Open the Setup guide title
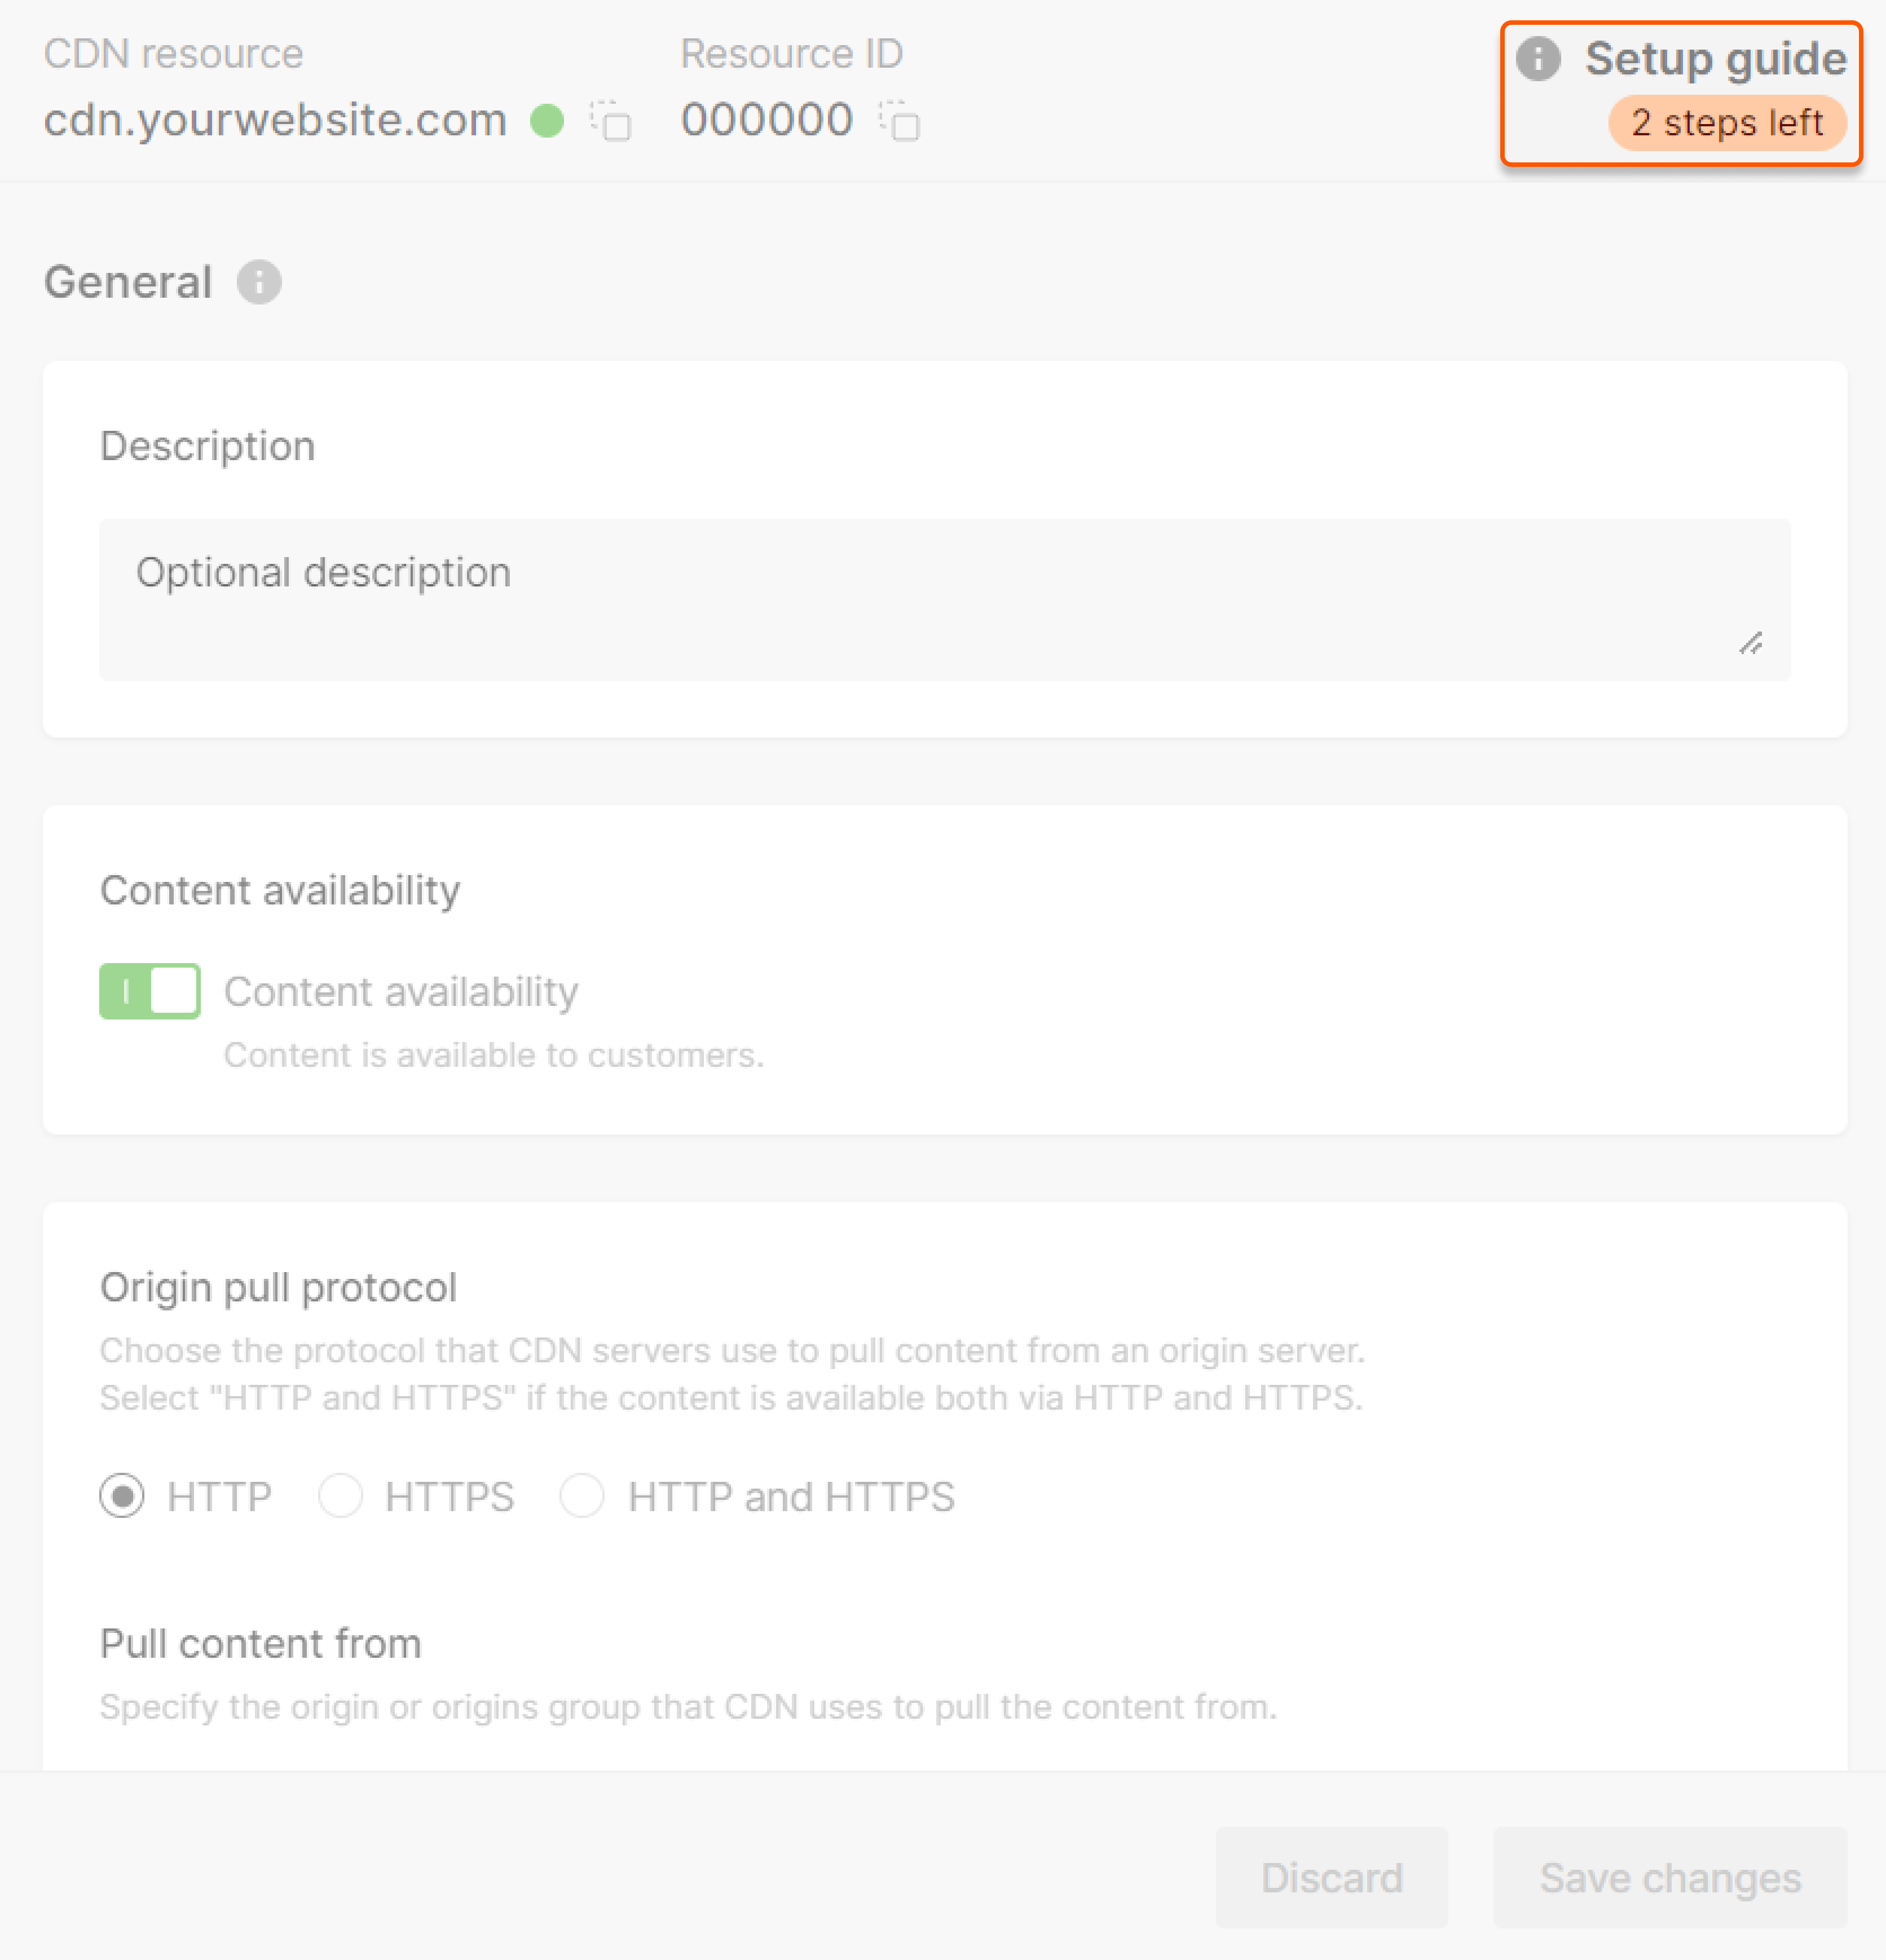 (x=1715, y=59)
